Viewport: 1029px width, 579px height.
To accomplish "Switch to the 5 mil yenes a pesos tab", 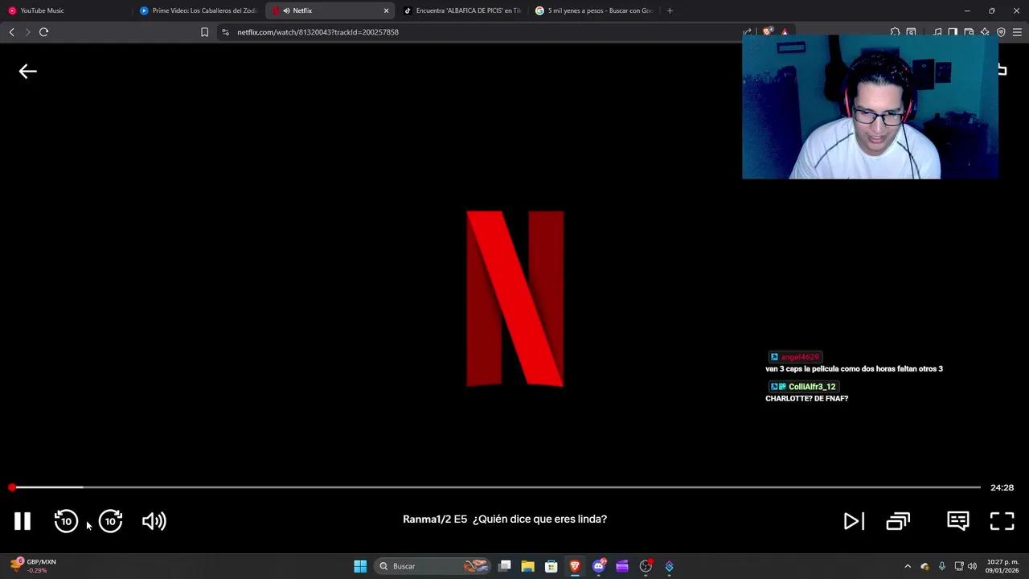I will (594, 10).
